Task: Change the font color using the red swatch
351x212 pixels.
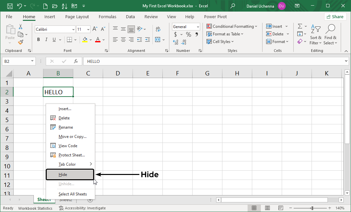Action: [98, 40]
